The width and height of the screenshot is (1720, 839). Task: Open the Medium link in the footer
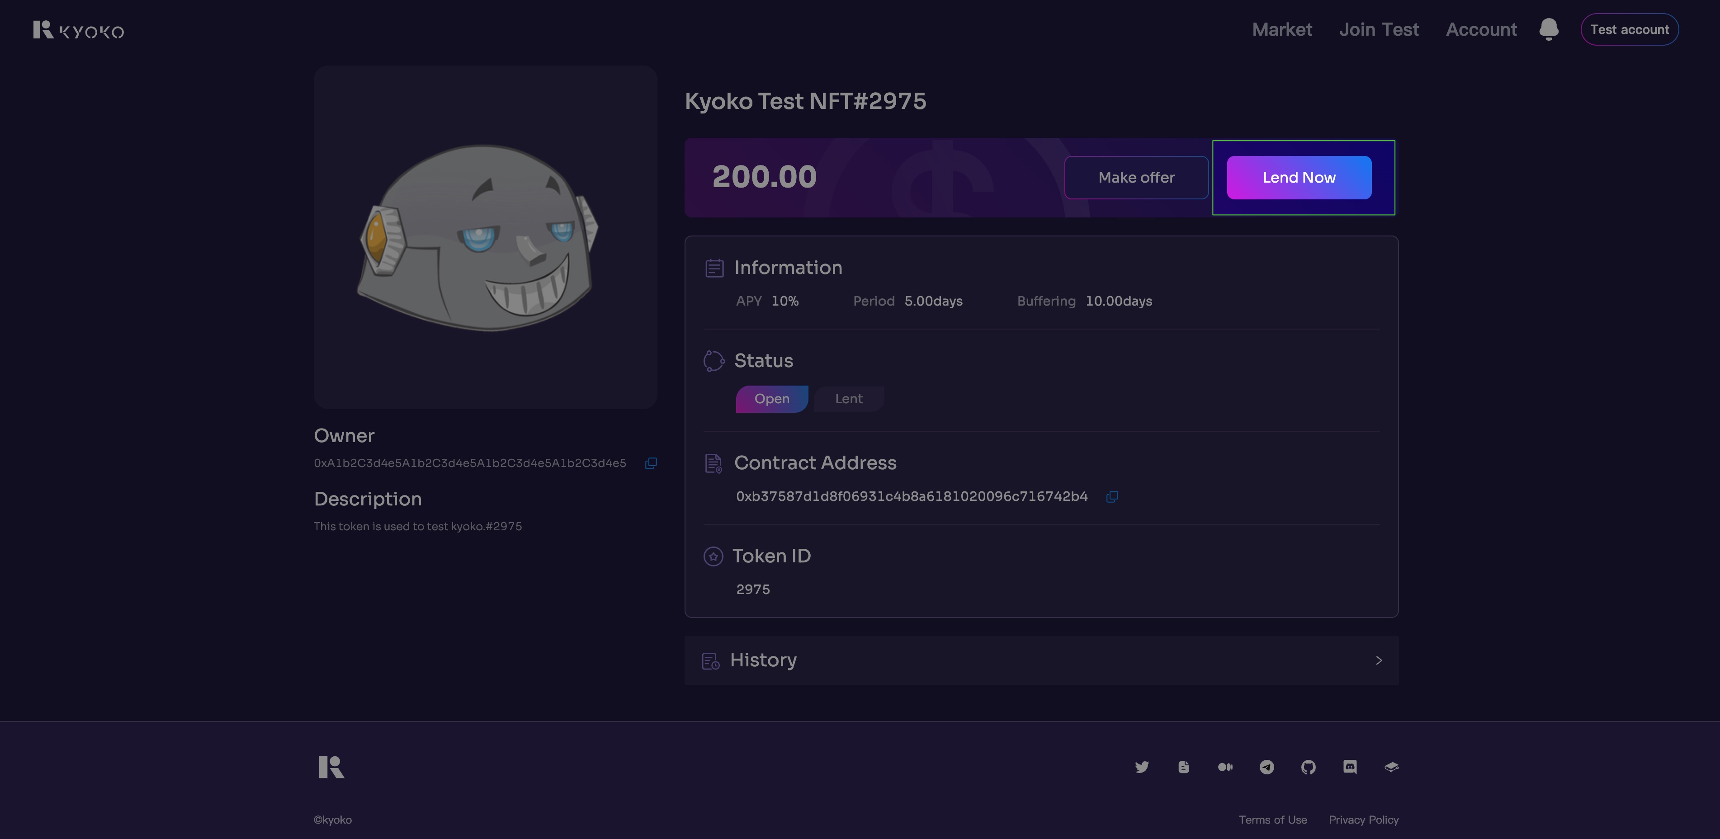1225,767
